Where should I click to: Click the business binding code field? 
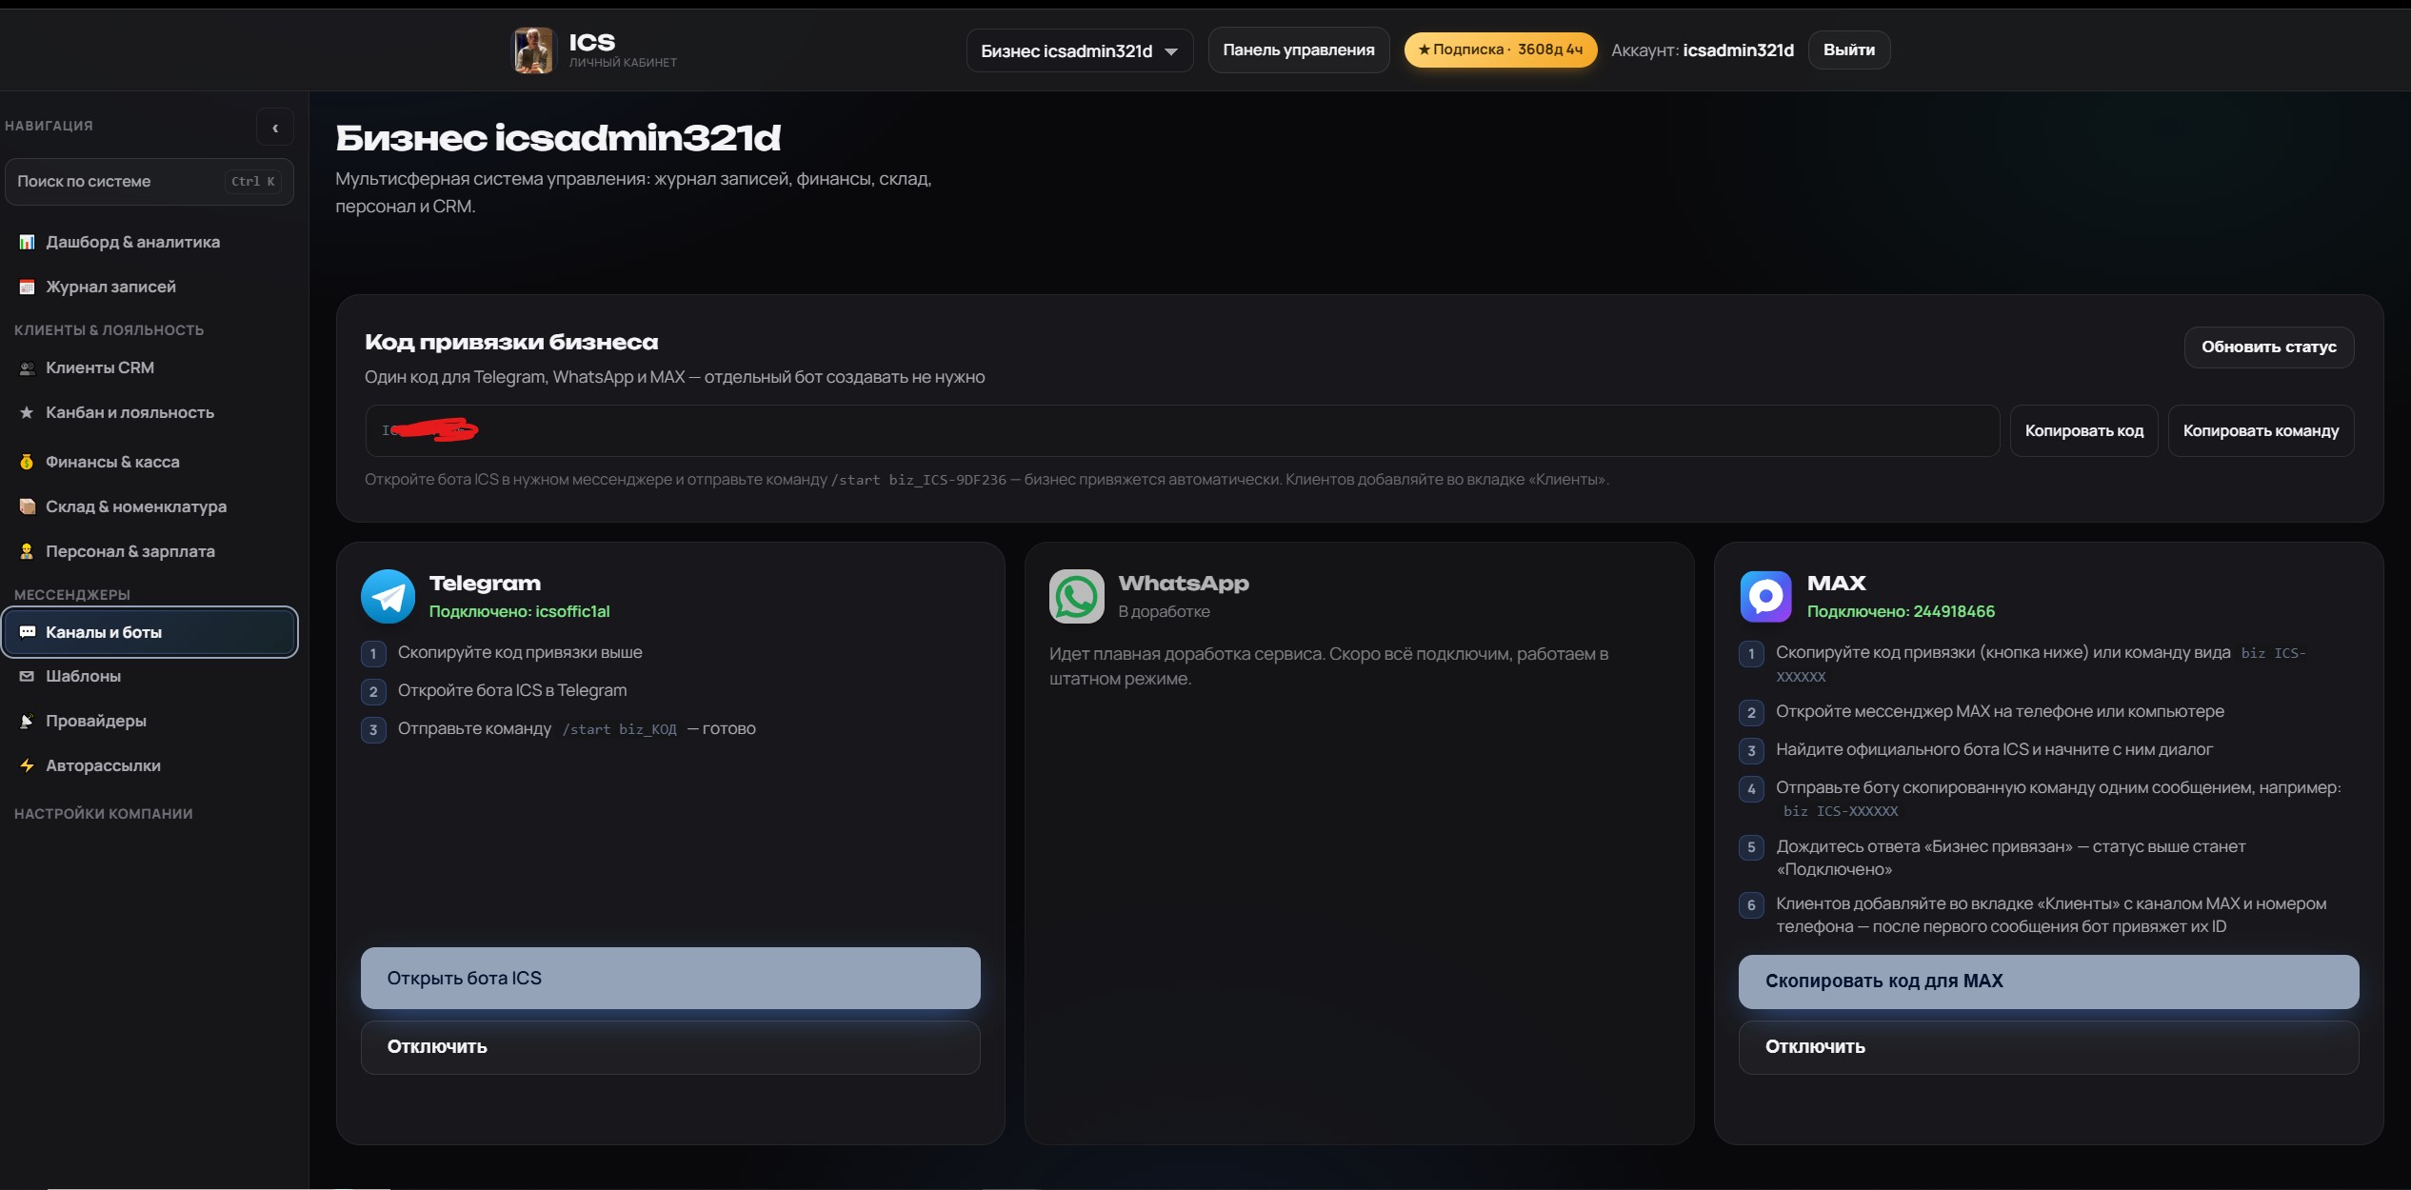[1182, 431]
